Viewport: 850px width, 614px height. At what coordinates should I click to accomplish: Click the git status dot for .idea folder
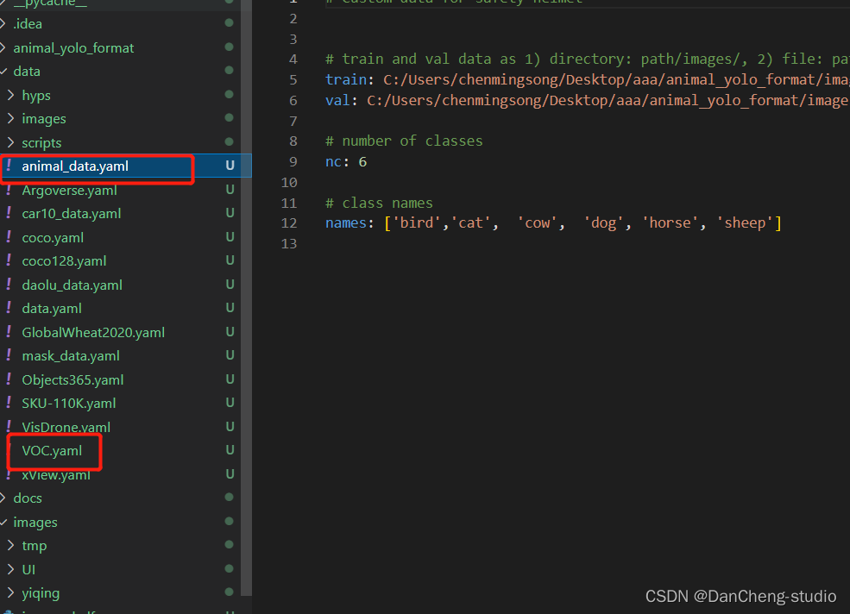pos(230,22)
